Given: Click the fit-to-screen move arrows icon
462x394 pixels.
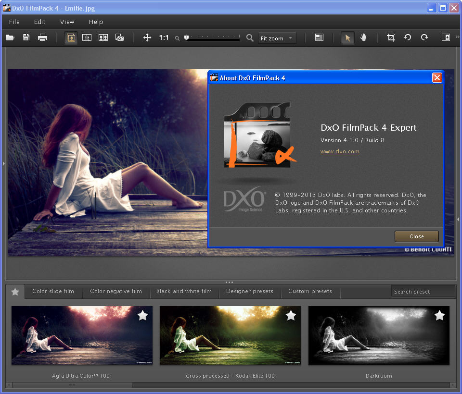Looking at the screenshot, I should point(147,37).
